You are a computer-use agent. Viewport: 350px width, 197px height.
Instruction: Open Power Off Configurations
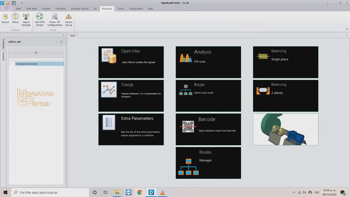pos(55,19)
